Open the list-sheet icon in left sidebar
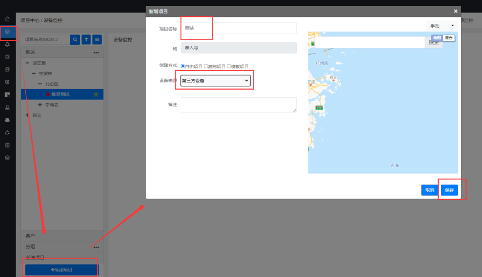 pos(7,145)
